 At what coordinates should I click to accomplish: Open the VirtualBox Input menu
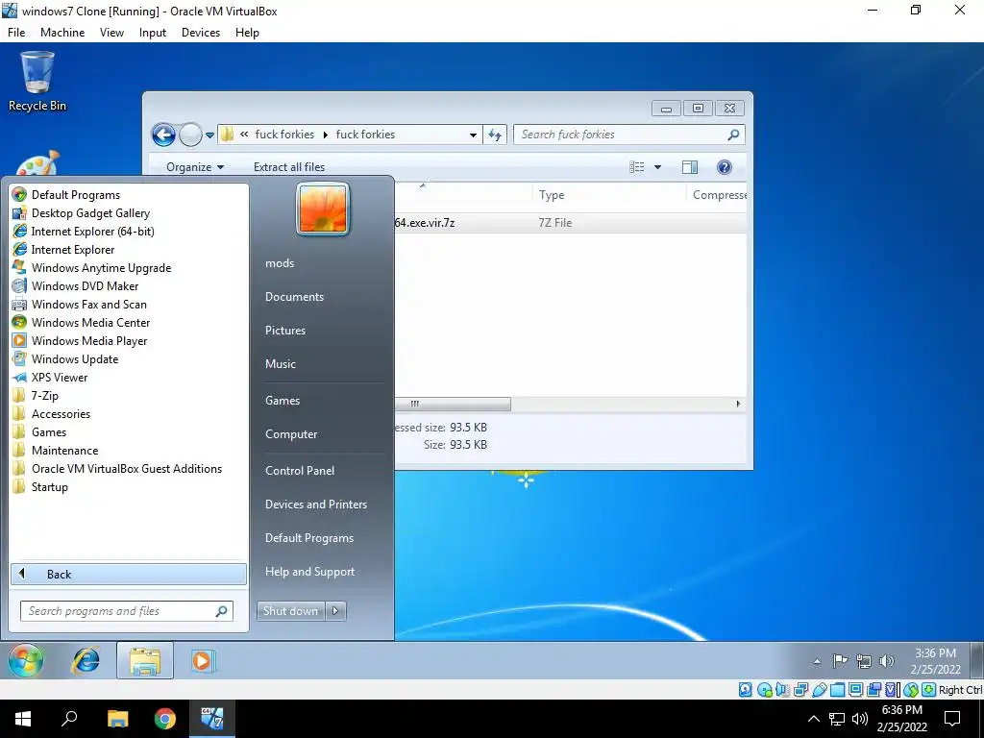[x=153, y=33]
